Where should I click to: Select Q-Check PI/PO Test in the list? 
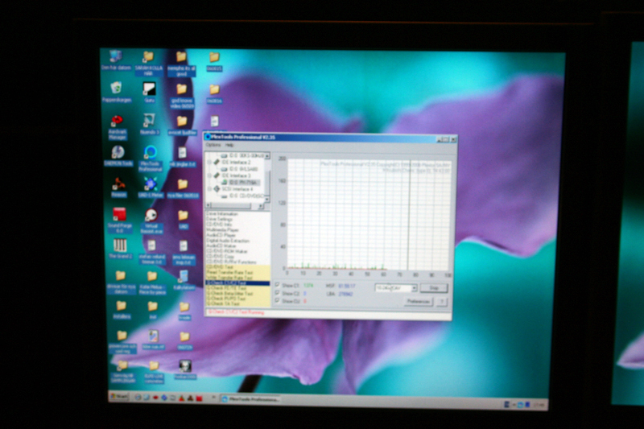coord(225,299)
